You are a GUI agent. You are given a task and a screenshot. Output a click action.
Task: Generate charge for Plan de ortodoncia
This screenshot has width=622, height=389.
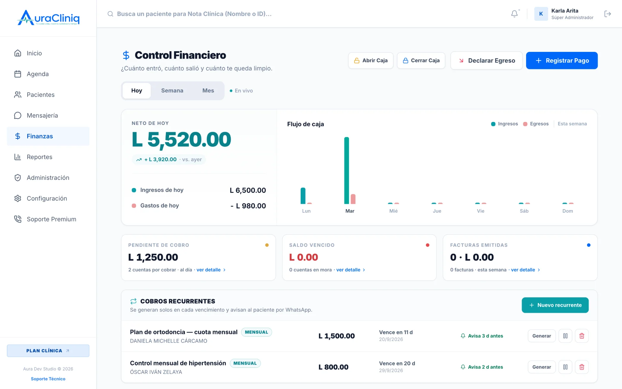click(542, 336)
